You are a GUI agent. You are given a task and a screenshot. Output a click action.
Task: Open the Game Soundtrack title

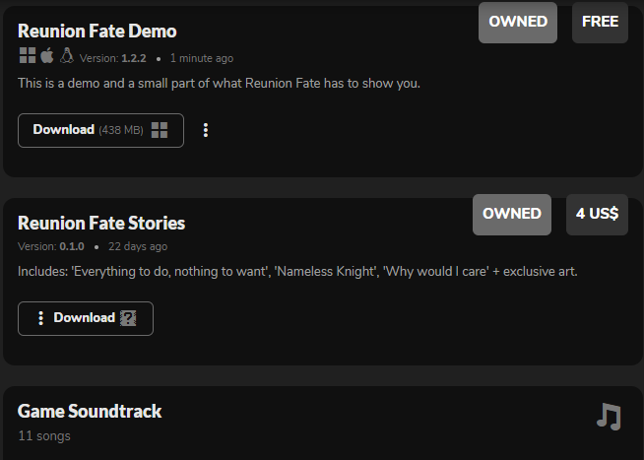(90, 411)
